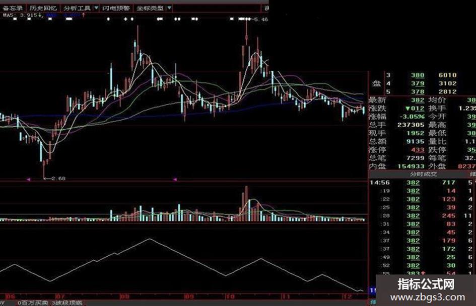Select the :37 tick row with volume 179
Viewport: 476px width, 306px height.
[x=422, y=241]
